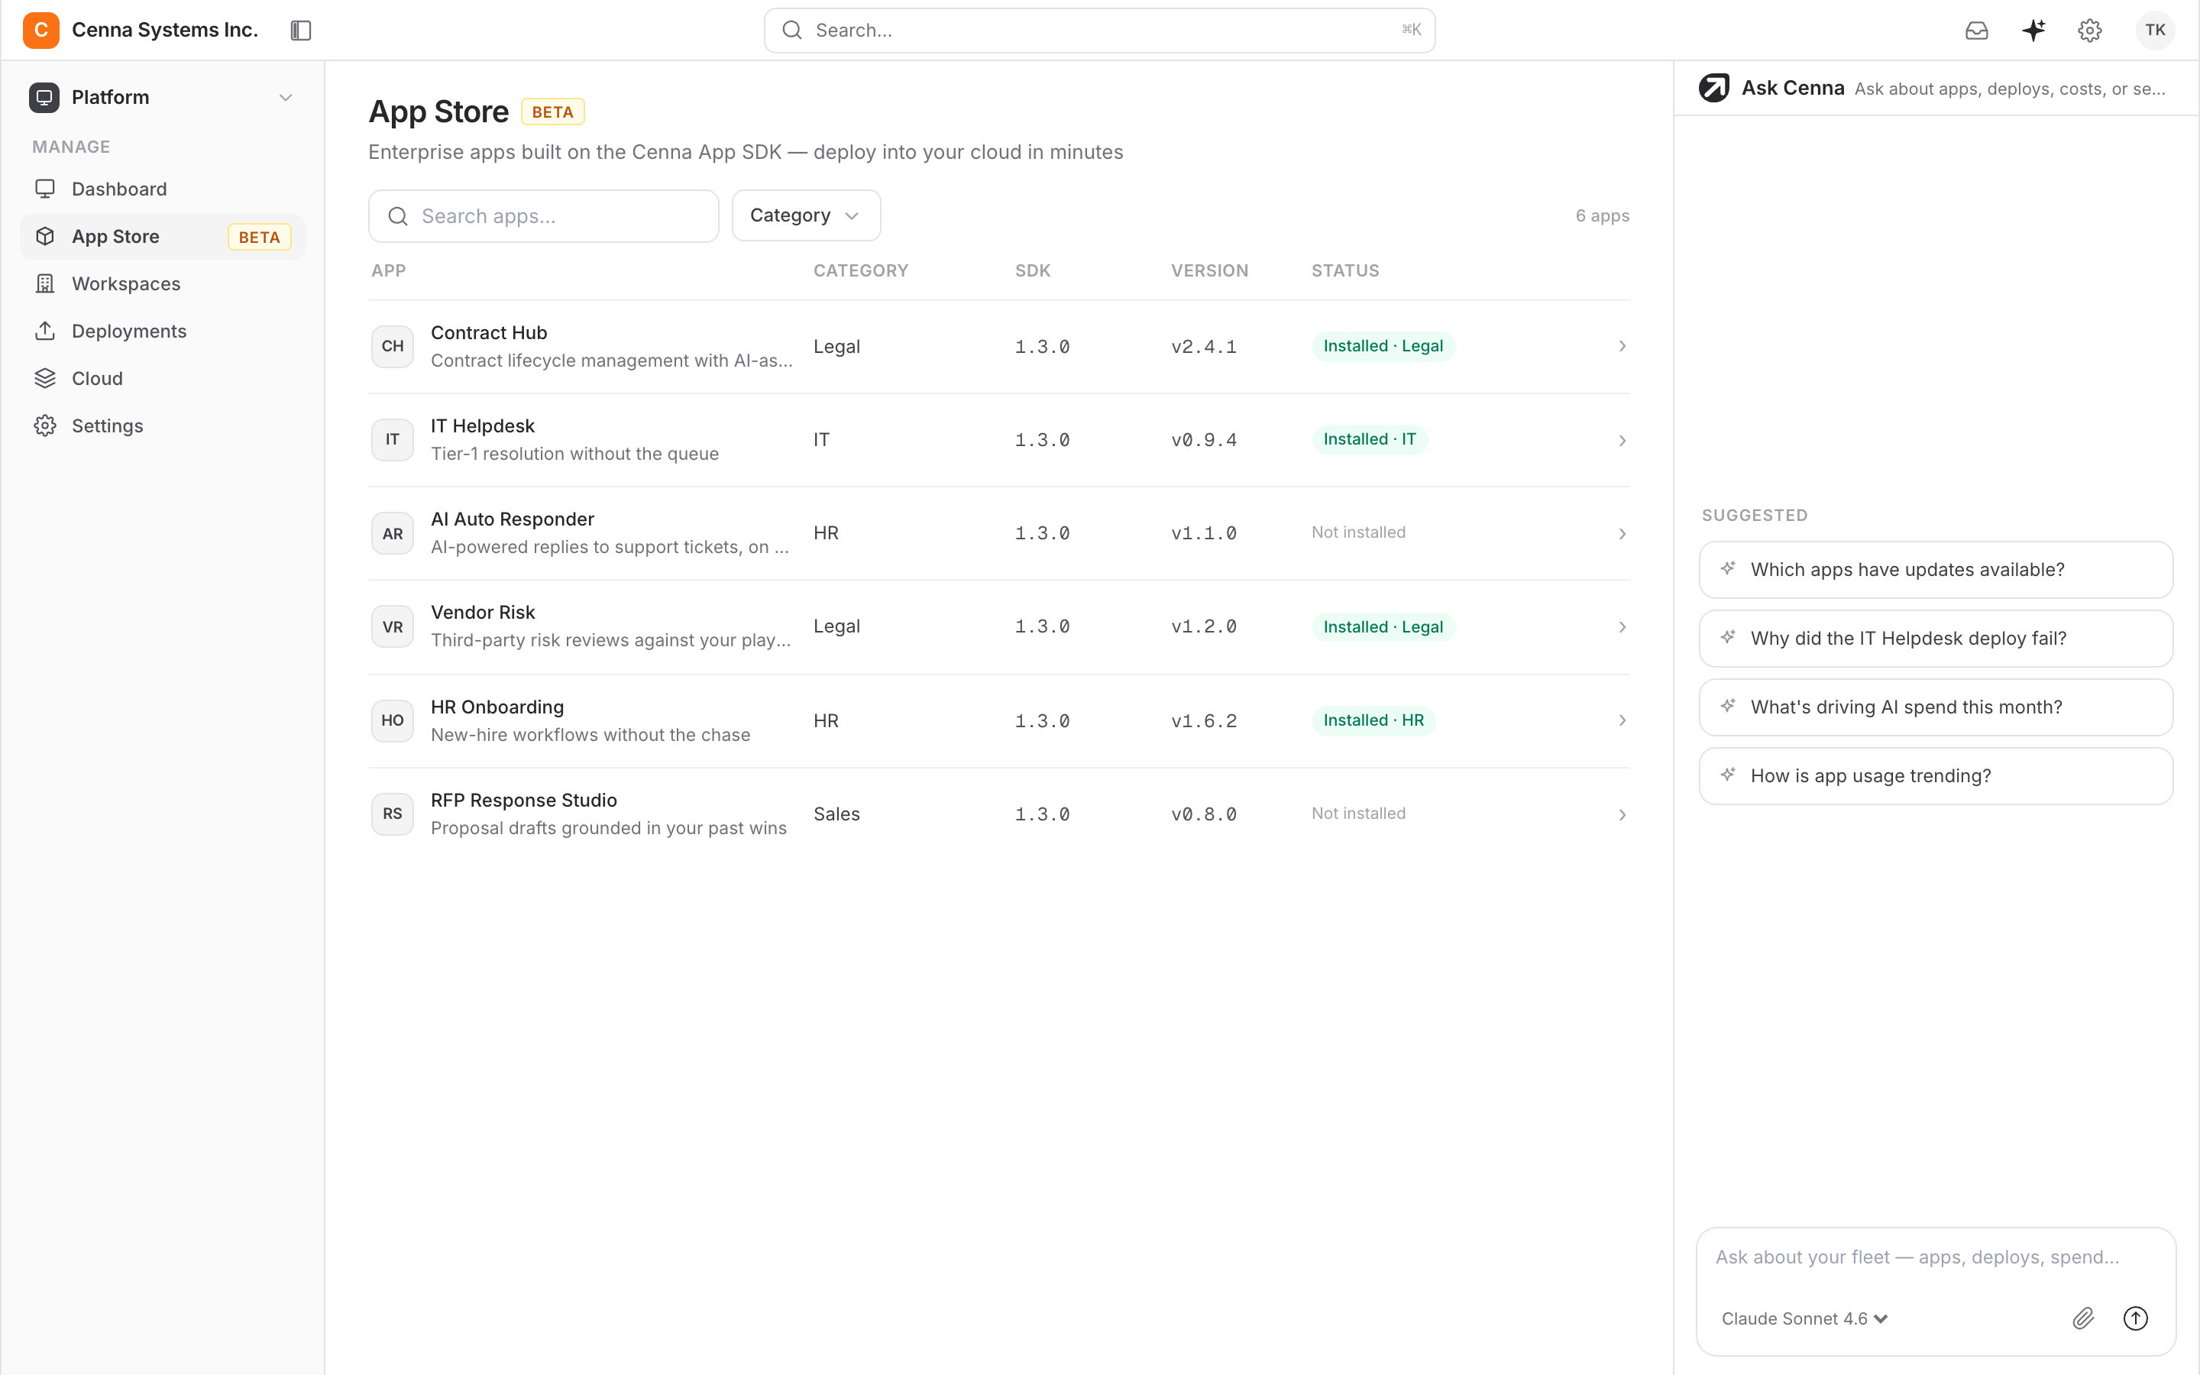2200x1375 pixels.
Task: Open Settings in sidebar
Action: 163,425
